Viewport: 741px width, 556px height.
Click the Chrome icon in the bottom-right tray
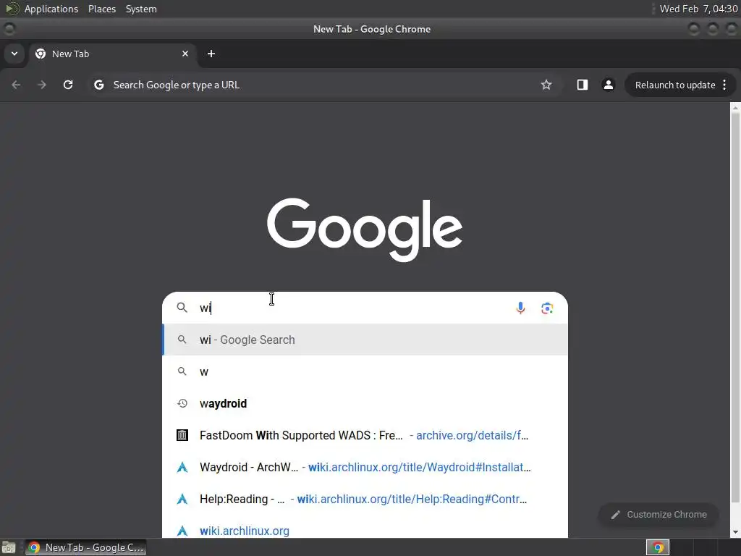657,547
